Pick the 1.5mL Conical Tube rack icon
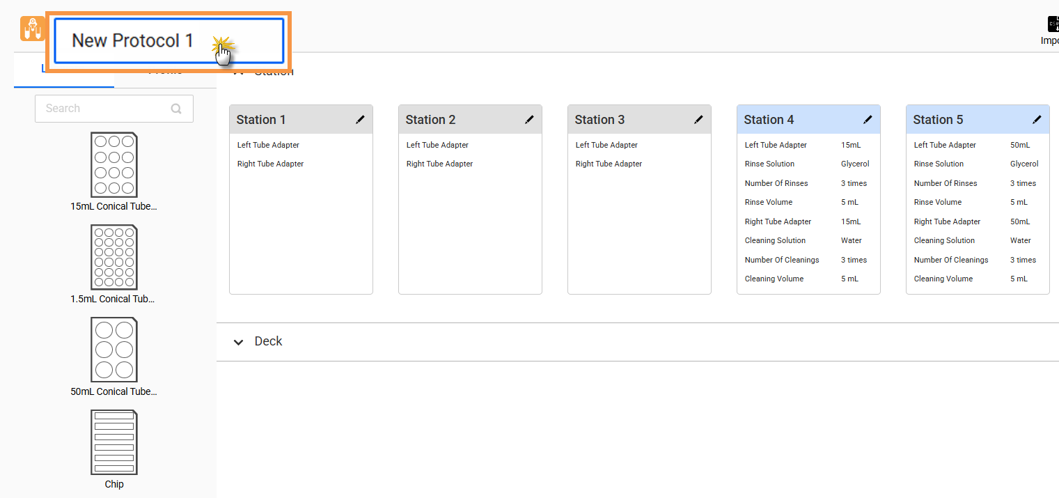The height and width of the screenshot is (498, 1059). click(114, 258)
